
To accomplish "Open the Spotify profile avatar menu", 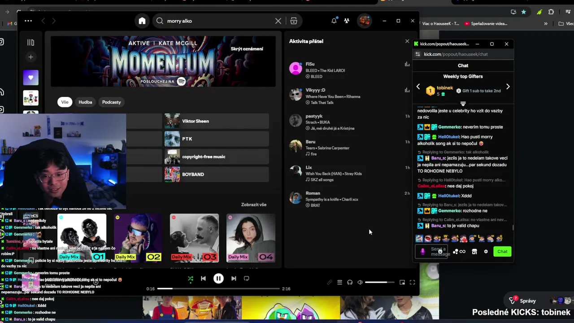I will 364,21.
